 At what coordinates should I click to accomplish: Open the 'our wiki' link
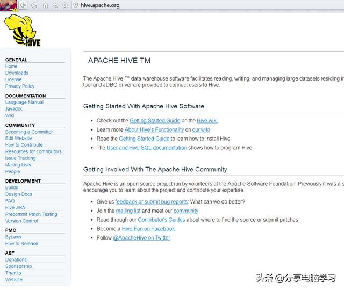point(201,129)
